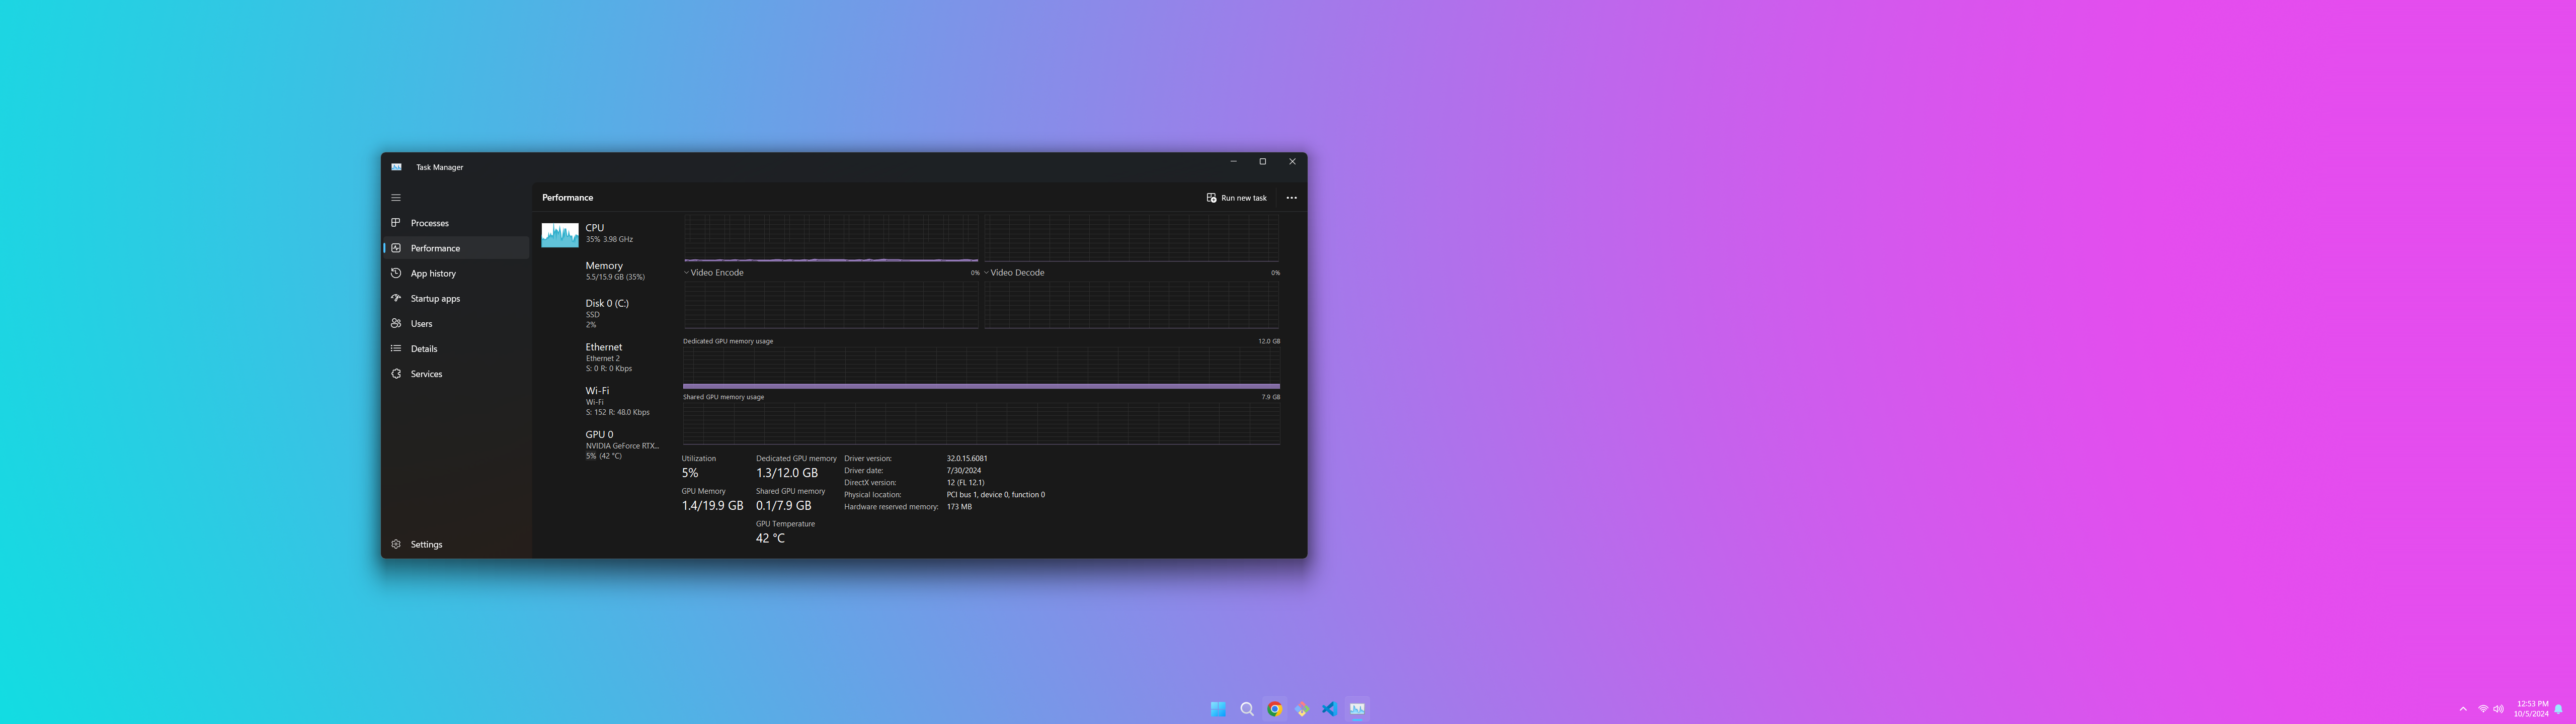Click Run new task button

click(1237, 198)
